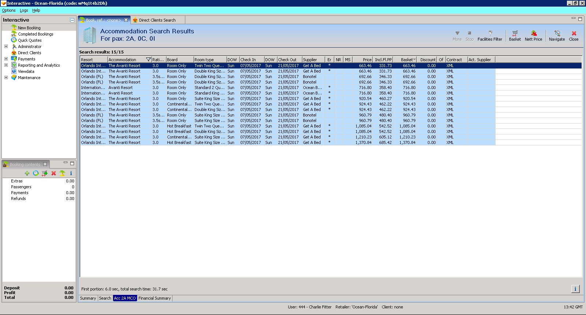Click the More toolbar button
Viewport: 586px width, 315px height.
457,36
